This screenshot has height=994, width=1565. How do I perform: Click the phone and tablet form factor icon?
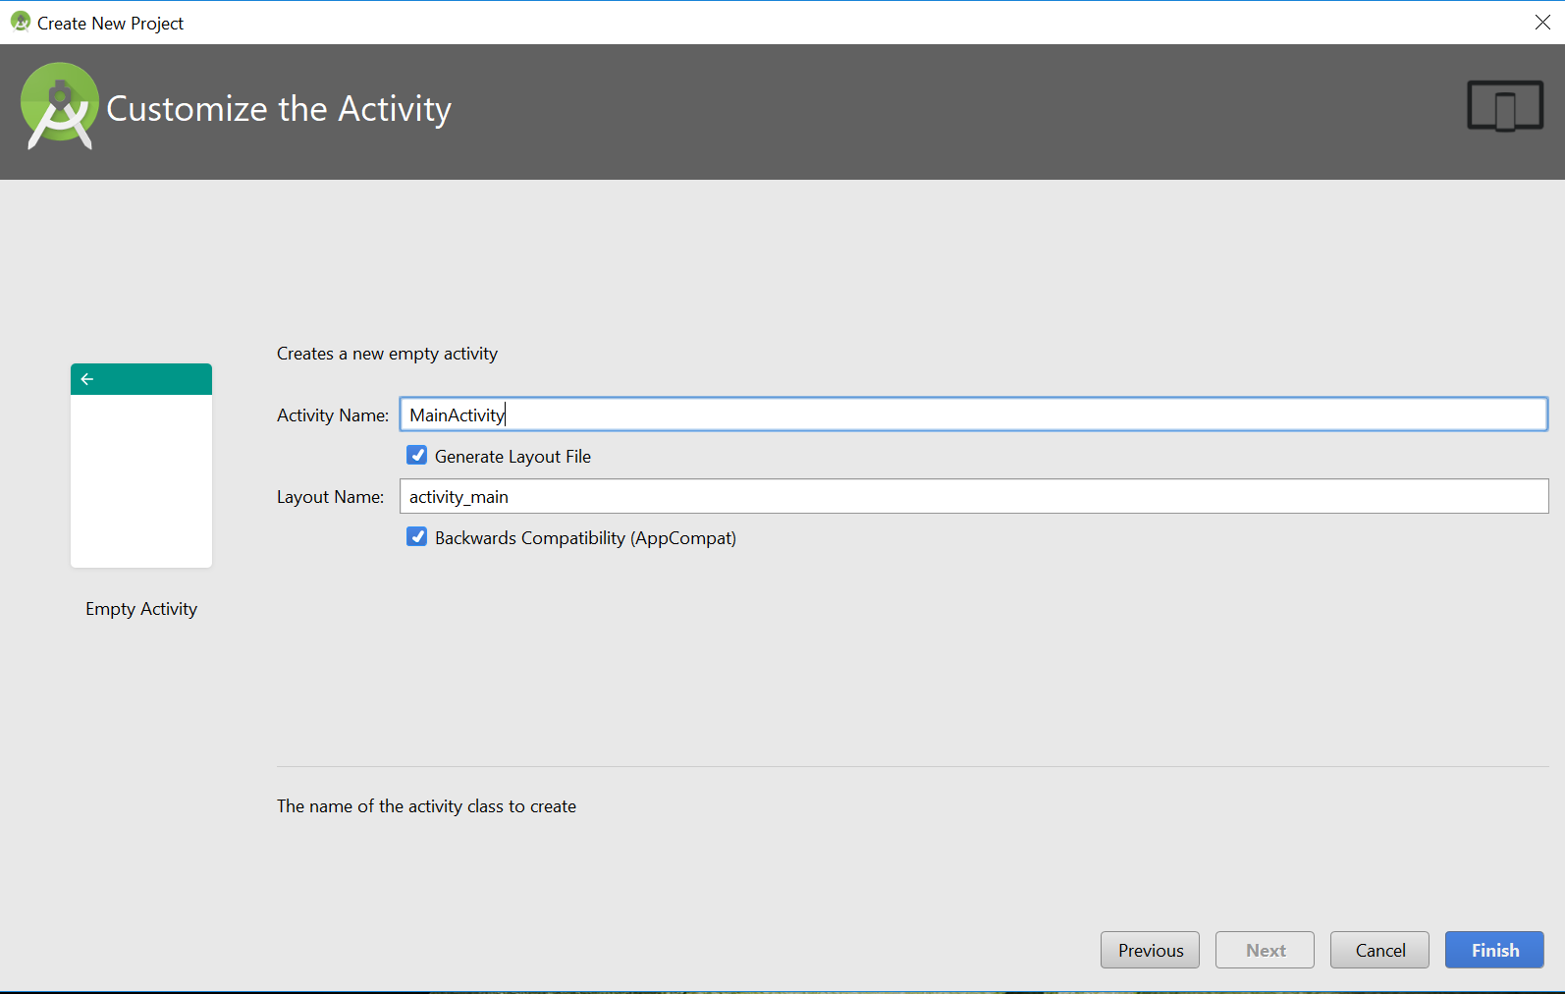click(x=1505, y=106)
